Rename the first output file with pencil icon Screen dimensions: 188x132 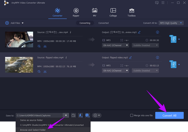pyautogui.click(x=139, y=32)
